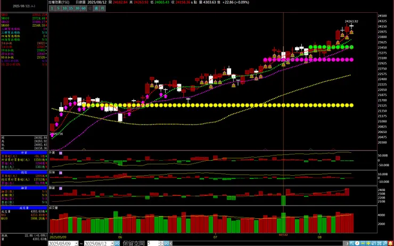The height and width of the screenshot is (246, 394).
Task: Switch chart to monthly (月) timeframe
Action: pyautogui.click(x=103, y=9)
